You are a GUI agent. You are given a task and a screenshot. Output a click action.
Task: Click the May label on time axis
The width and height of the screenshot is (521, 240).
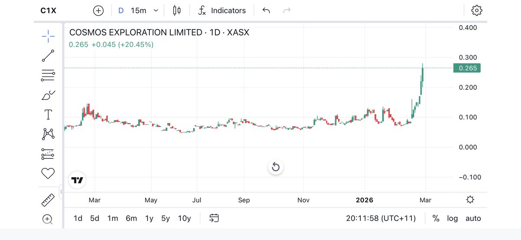pyautogui.click(x=151, y=200)
